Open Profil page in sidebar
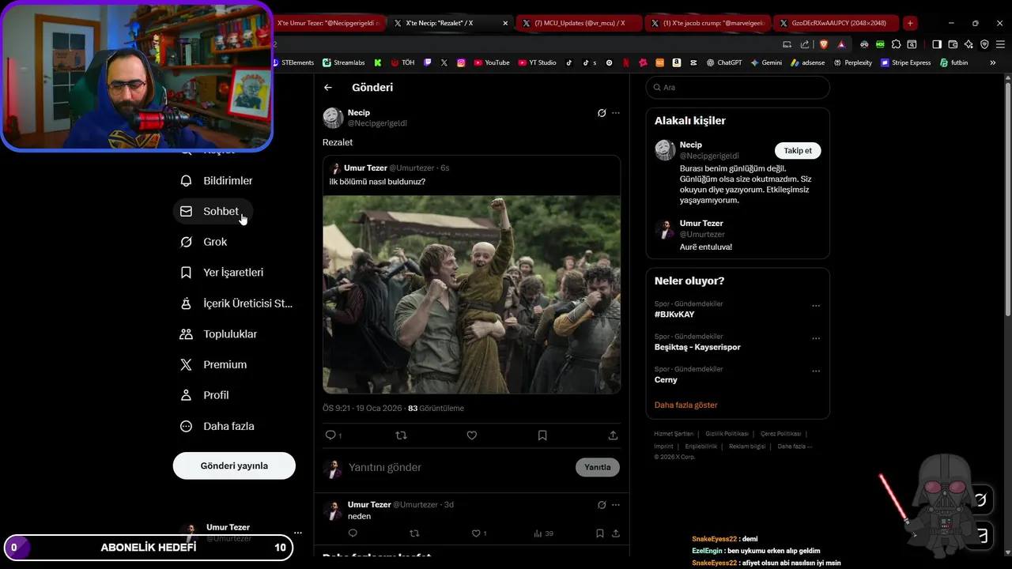This screenshot has height=569, width=1012. tap(206, 395)
